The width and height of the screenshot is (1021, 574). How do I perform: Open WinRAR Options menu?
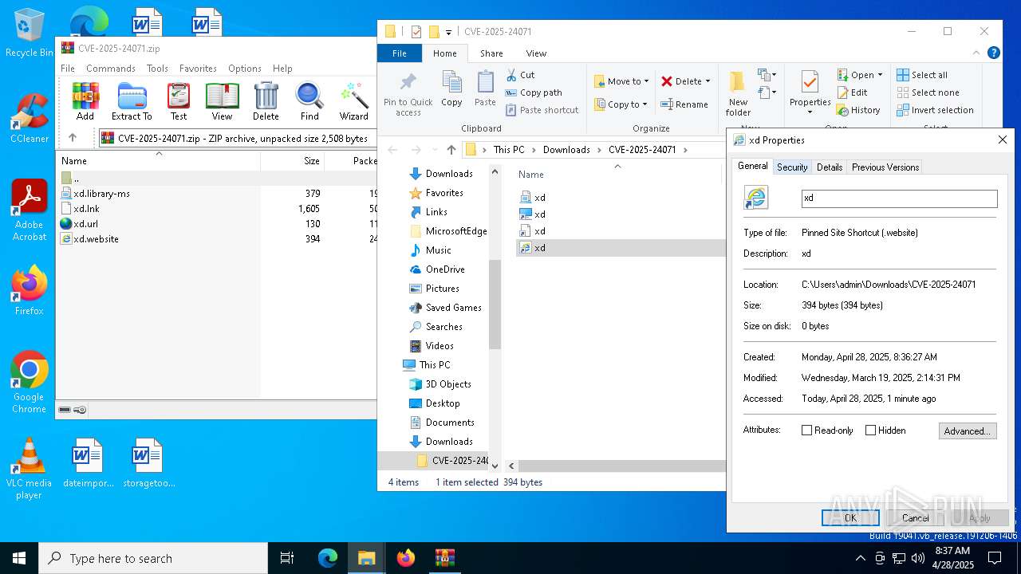tap(245, 69)
